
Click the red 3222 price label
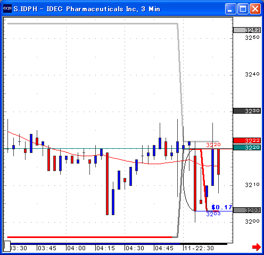(247, 141)
